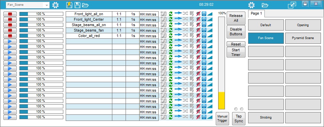
Task: Stop the Stage_beams_fan cue
Action: coord(10,30)
